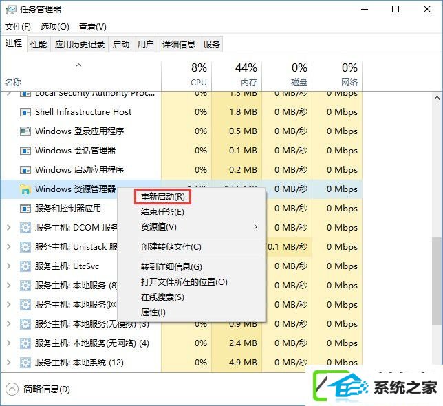
Task: Click the gear icon of 服务主机: Unistack
Action: click(x=25, y=247)
